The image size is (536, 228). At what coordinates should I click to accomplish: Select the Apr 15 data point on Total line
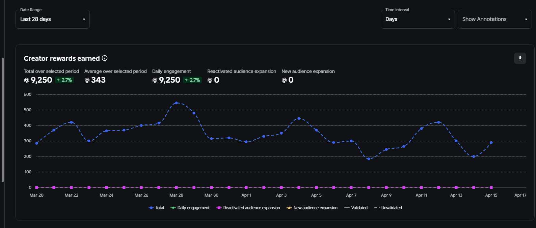[x=491, y=143]
